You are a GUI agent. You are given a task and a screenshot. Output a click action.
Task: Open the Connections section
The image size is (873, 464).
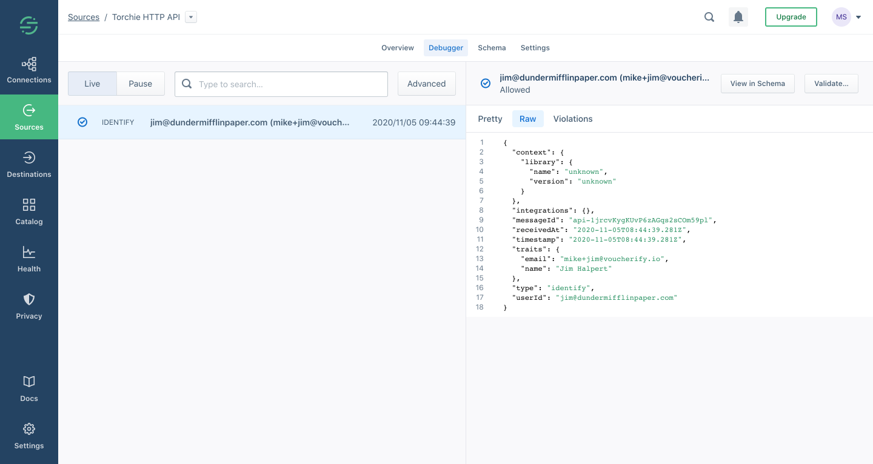point(28,70)
